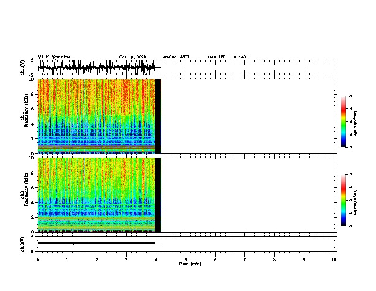Click the "10" kHz tick on ch.1 frequency axis
Image resolution: width=376 pixels, height=291 pixels.
(x=32, y=79)
